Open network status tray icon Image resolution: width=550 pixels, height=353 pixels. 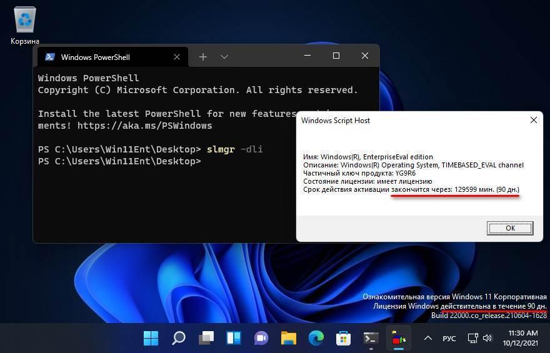[x=473, y=338]
